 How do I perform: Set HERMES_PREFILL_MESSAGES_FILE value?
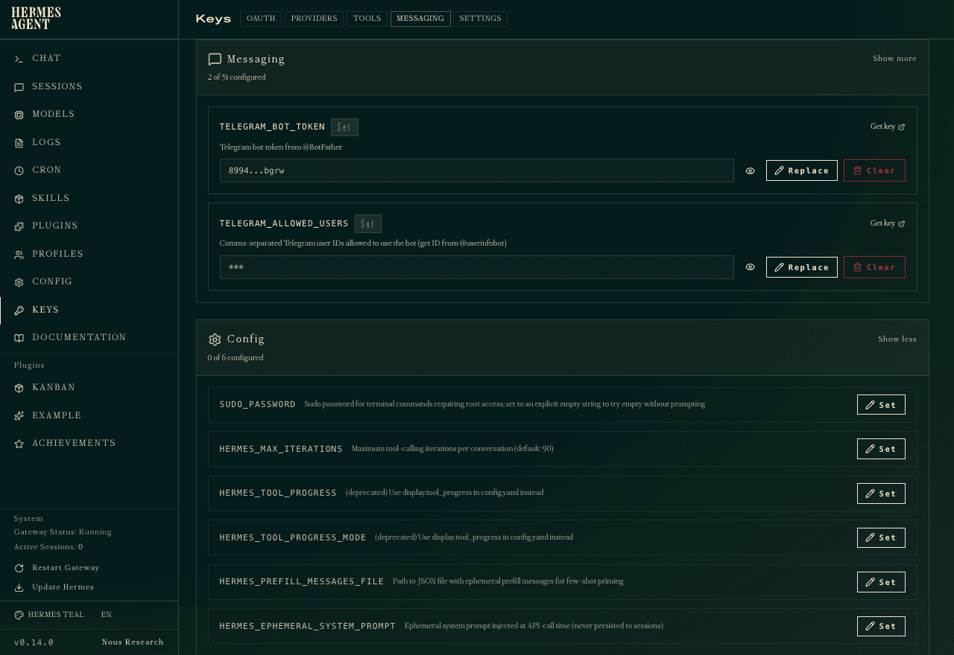881,582
